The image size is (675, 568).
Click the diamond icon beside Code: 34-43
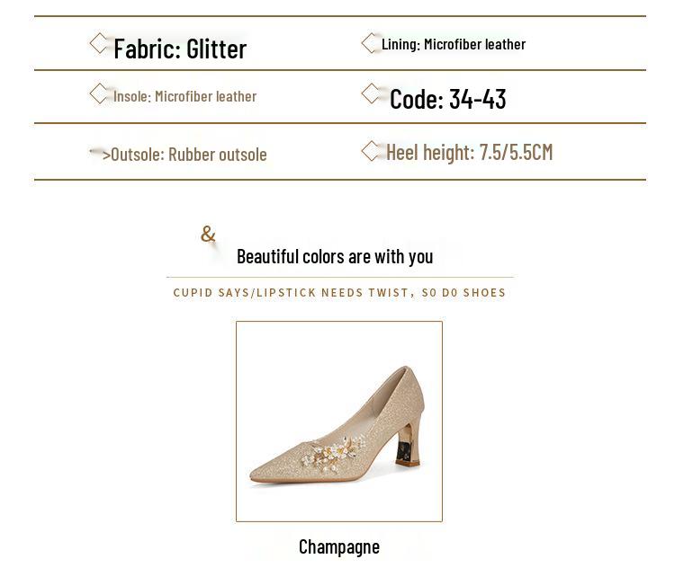click(371, 93)
